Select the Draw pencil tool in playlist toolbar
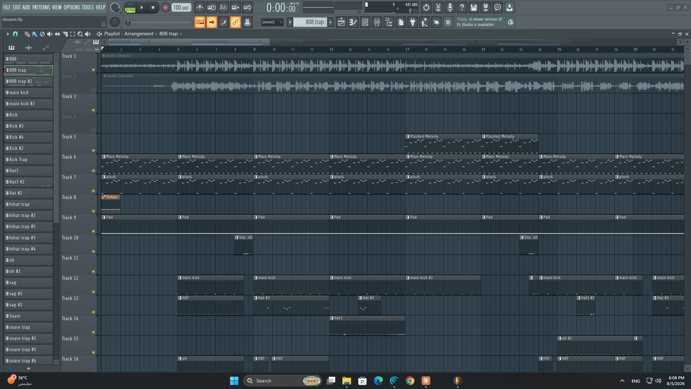 click(x=27, y=34)
